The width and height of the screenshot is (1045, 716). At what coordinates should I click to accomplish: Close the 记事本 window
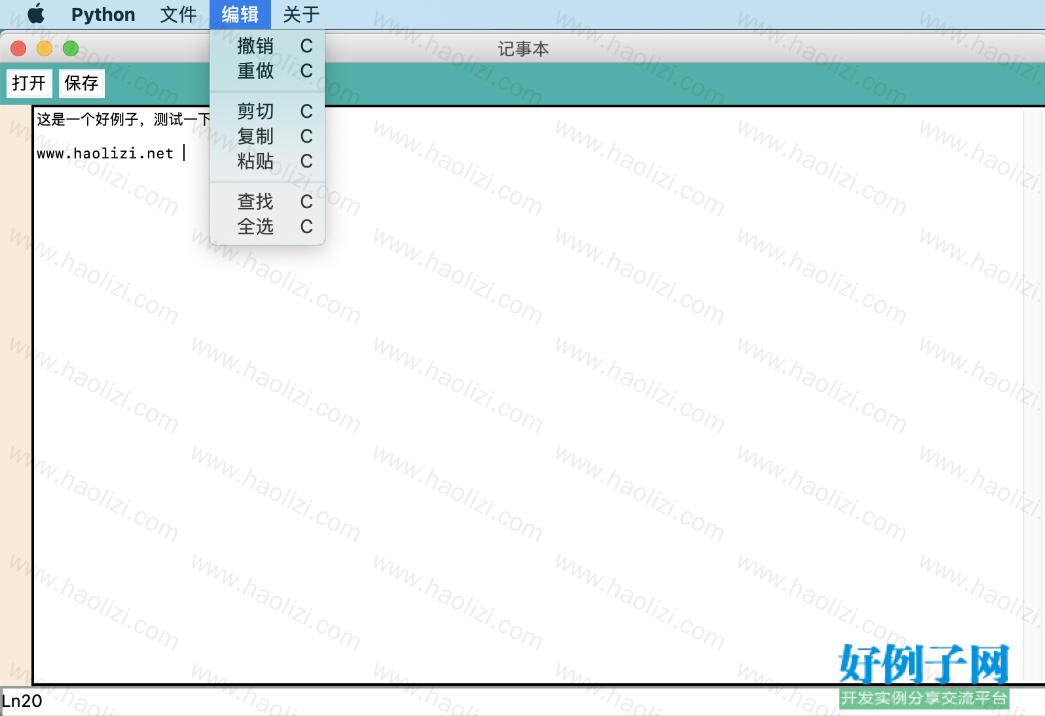coord(18,48)
